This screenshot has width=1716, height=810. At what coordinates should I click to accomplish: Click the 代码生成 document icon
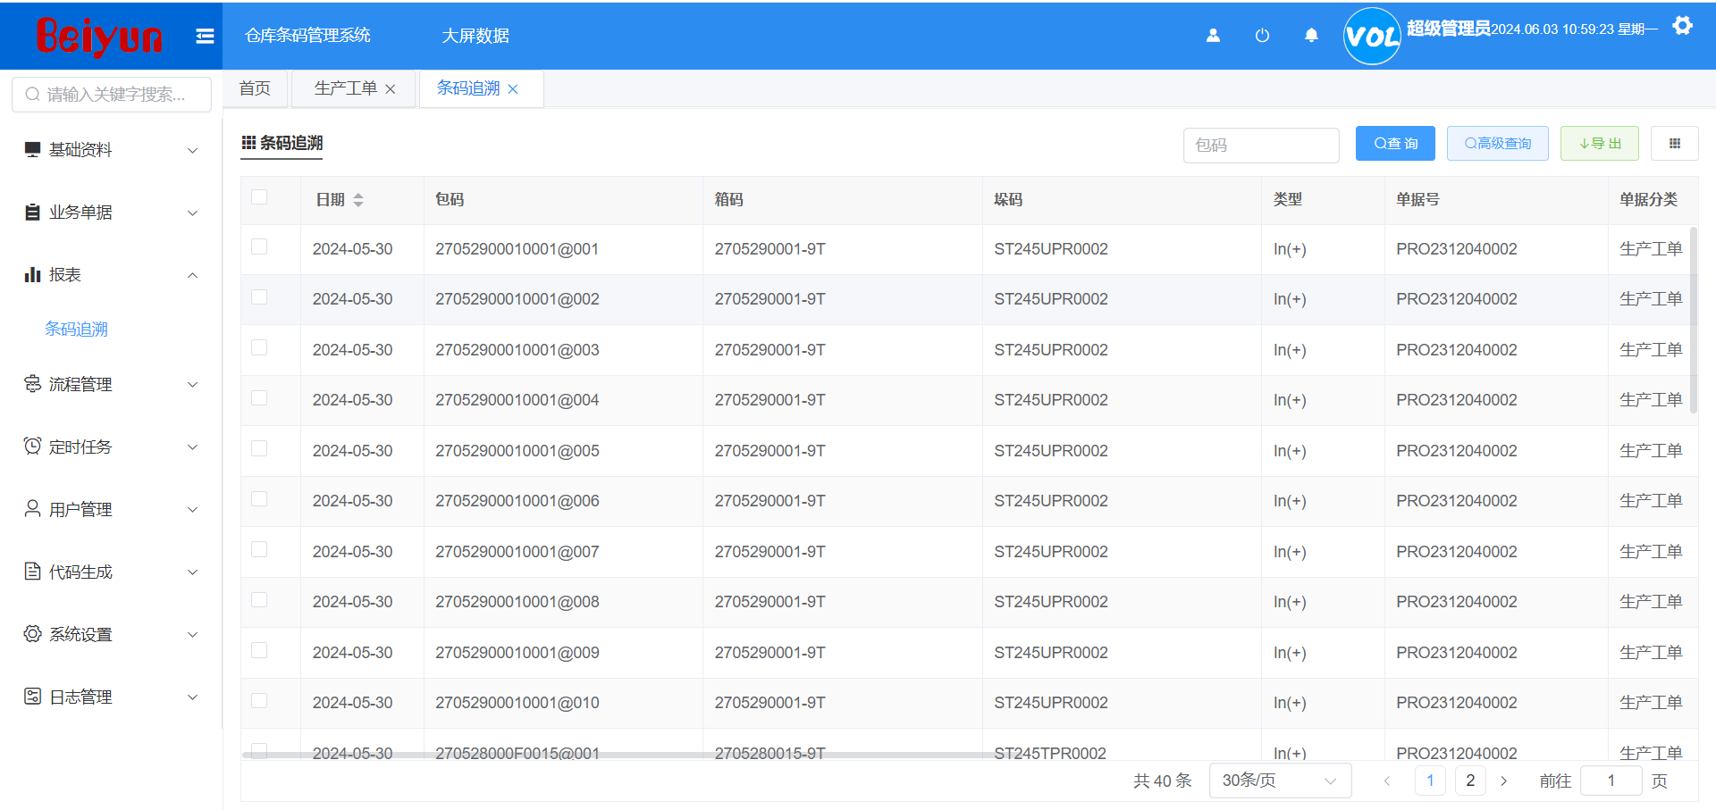32,572
